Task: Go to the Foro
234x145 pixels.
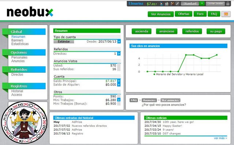Action: [x=200, y=14]
